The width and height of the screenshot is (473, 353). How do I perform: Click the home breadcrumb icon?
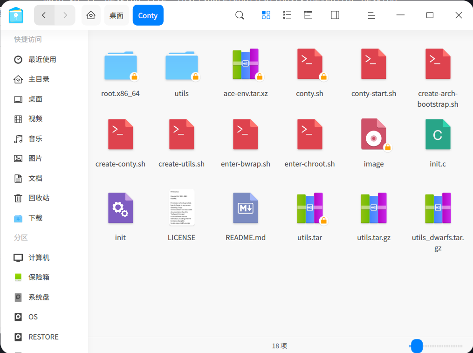click(91, 15)
